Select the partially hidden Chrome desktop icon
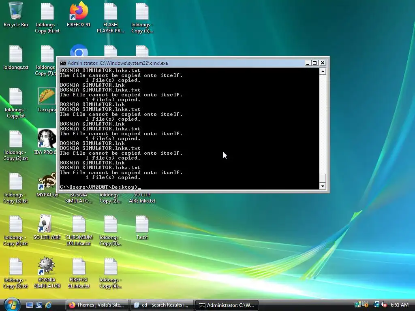Viewport: 415px width, 311px height. click(x=79, y=50)
